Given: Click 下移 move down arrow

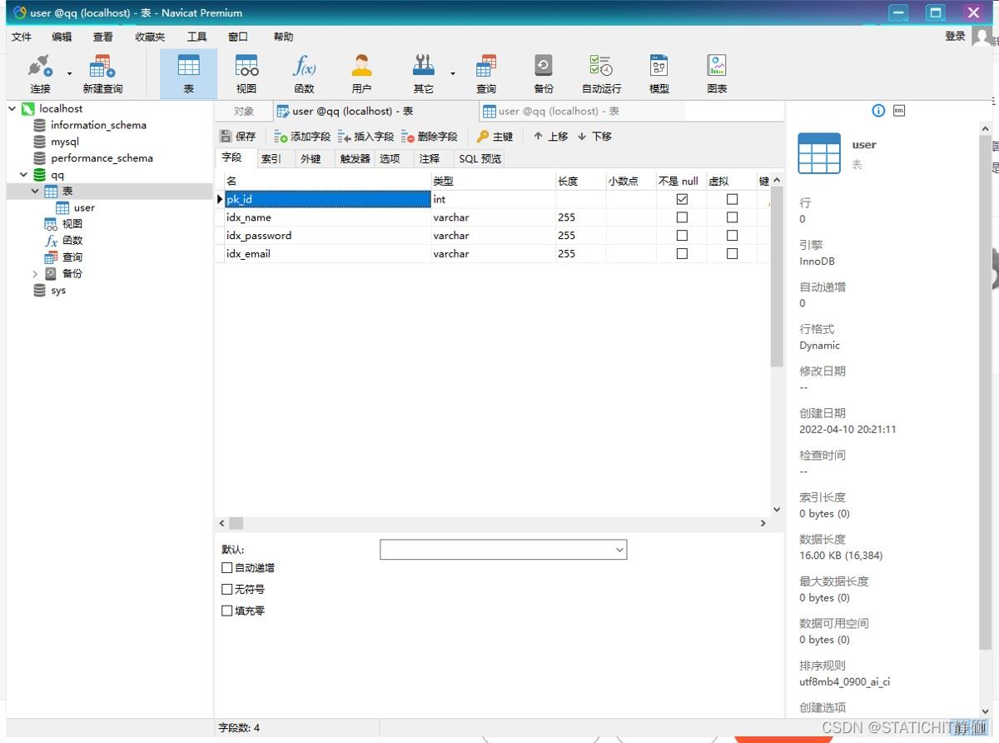Looking at the screenshot, I should coord(594,137).
